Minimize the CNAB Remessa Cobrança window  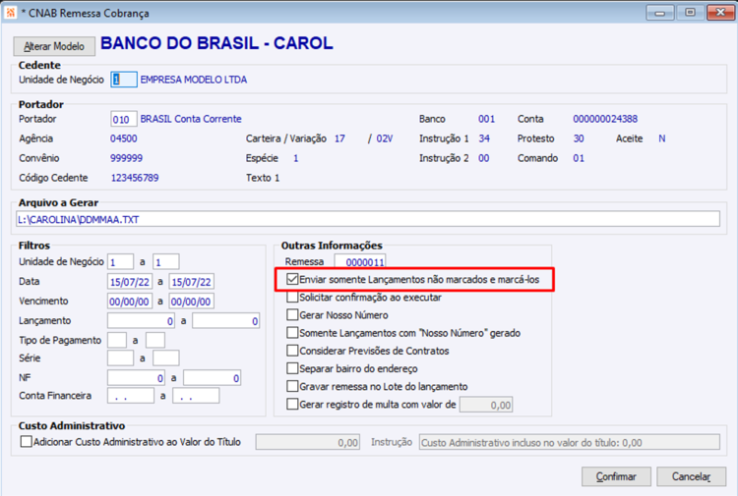pos(660,13)
